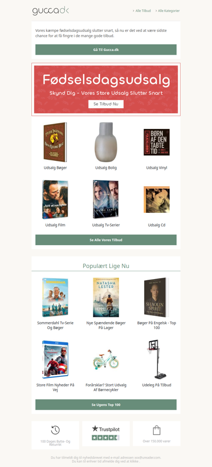Image resolution: width=212 pixels, height=467 pixels.
Task: Click Gå Til Gucca.dk button
Action: tap(106, 50)
